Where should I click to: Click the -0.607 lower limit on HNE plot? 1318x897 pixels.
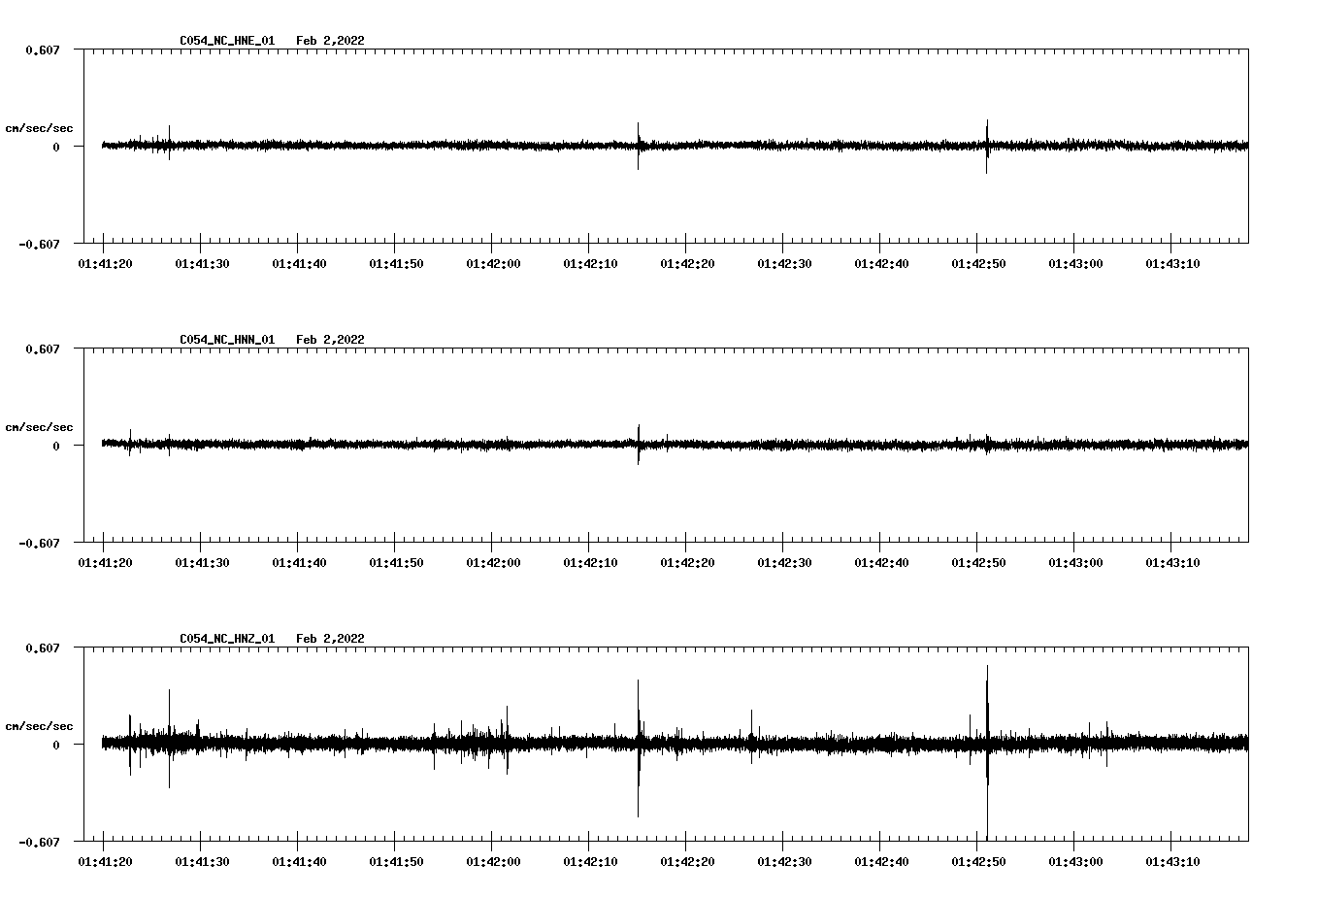pos(39,244)
